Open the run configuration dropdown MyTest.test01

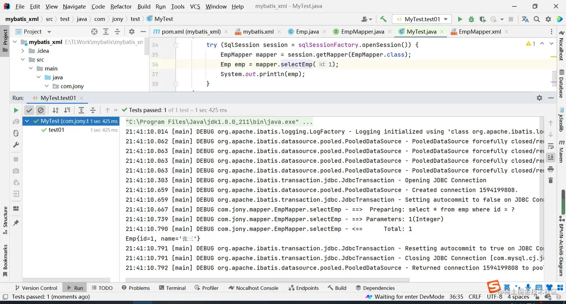[x=422, y=19]
